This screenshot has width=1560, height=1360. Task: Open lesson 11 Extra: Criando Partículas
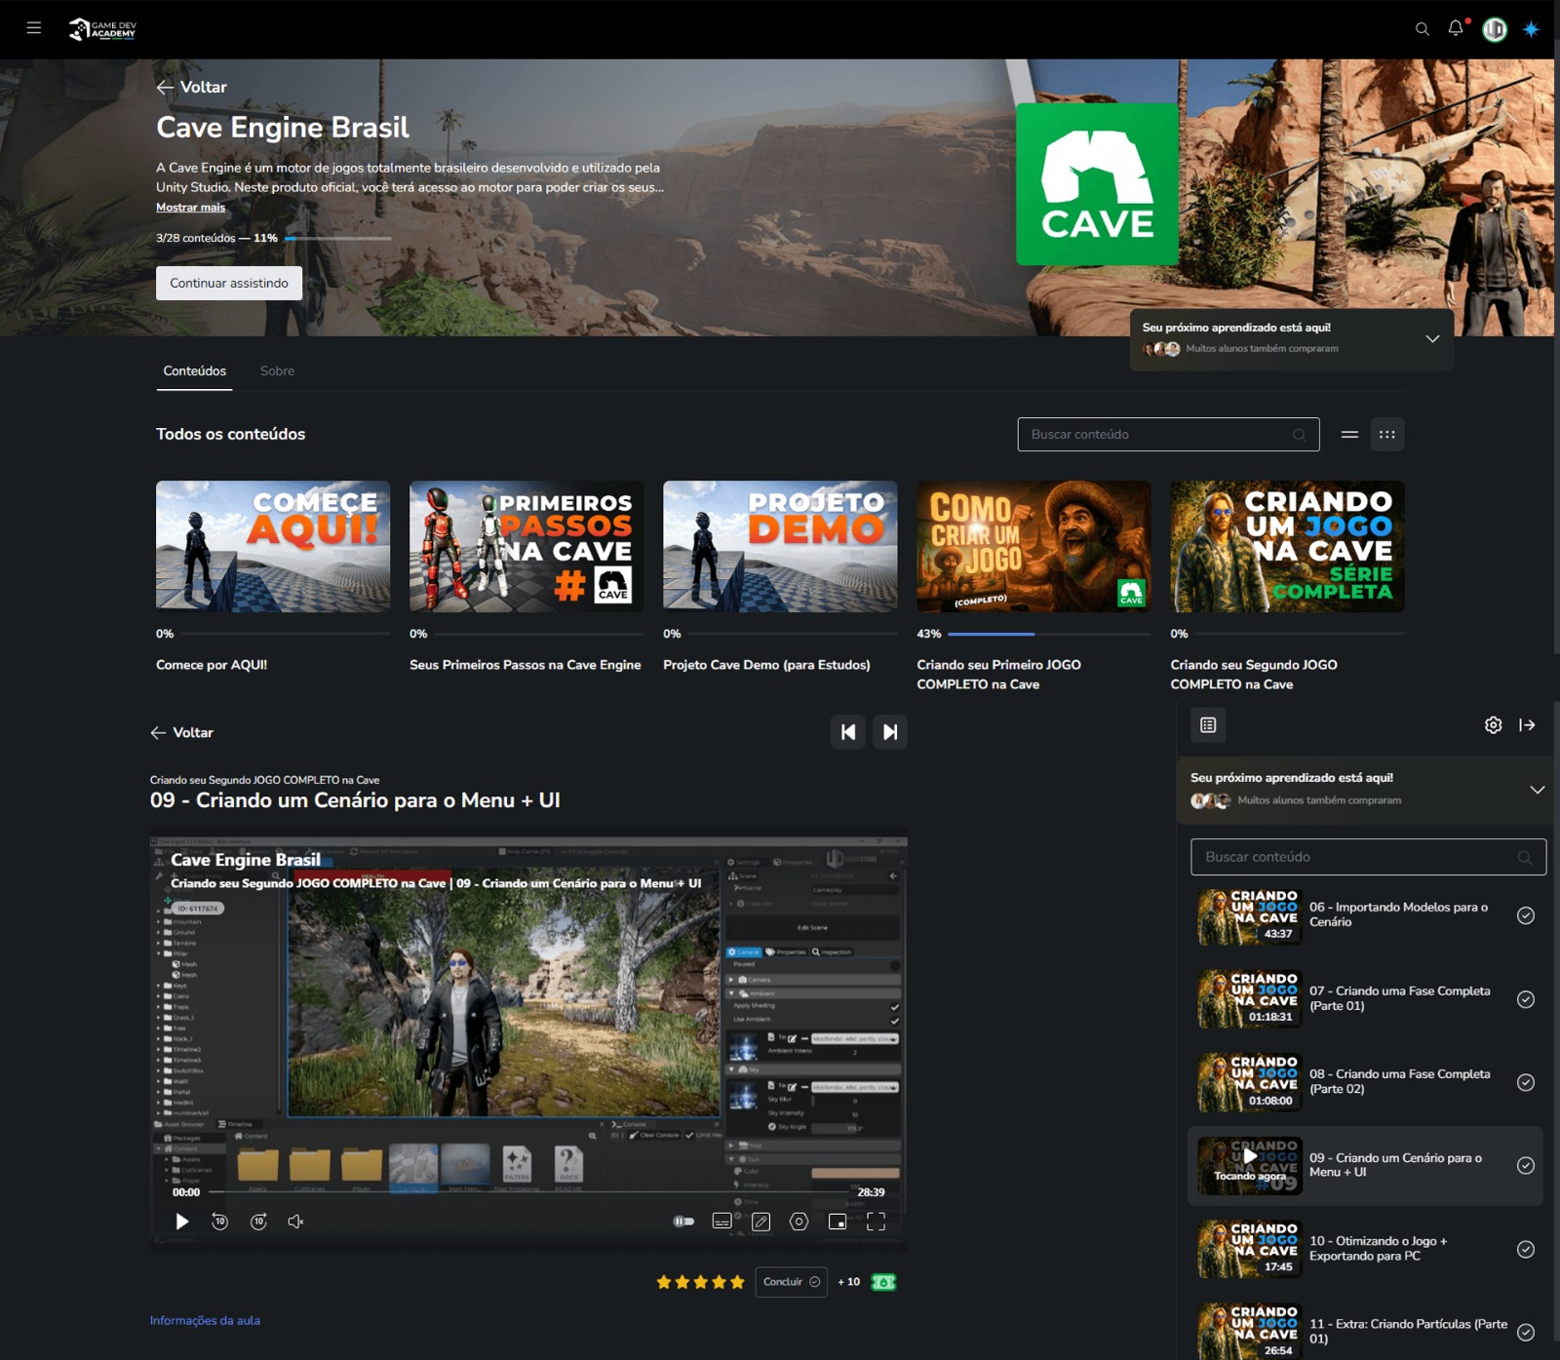pyautogui.click(x=1365, y=1332)
